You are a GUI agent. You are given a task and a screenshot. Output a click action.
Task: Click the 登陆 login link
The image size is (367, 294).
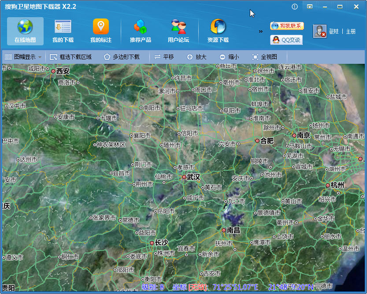334,31
